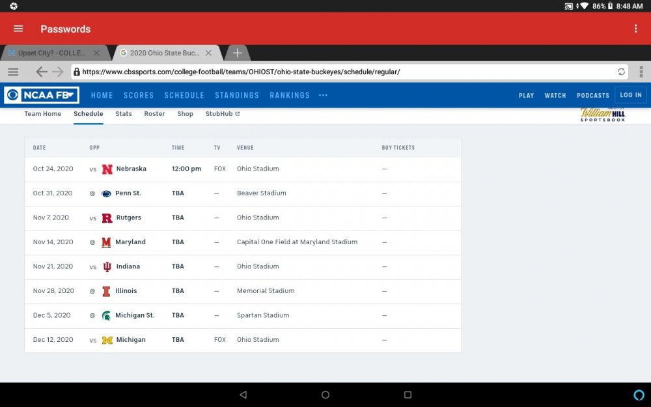This screenshot has width=651, height=407.
Task: Close the 2020 Ohio State Buckeyes tab
Action: [x=209, y=53]
